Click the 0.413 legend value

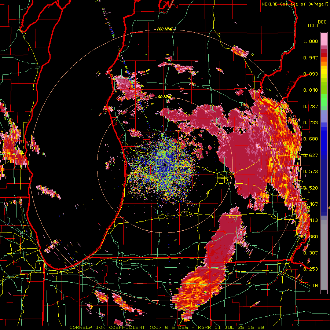pyautogui.click(x=311, y=220)
